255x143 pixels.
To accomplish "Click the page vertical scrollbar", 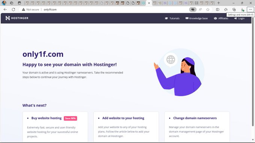I will coord(253,71).
